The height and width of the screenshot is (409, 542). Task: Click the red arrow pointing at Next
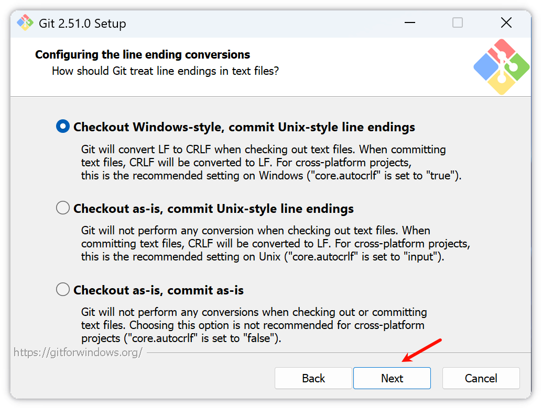coord(422,350)
